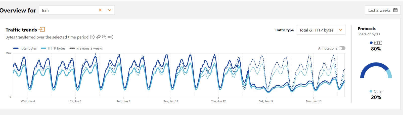The height and width of the screenshot is (115, 403).
Task: Open calendar icon in date range
Action: [395, 10]
